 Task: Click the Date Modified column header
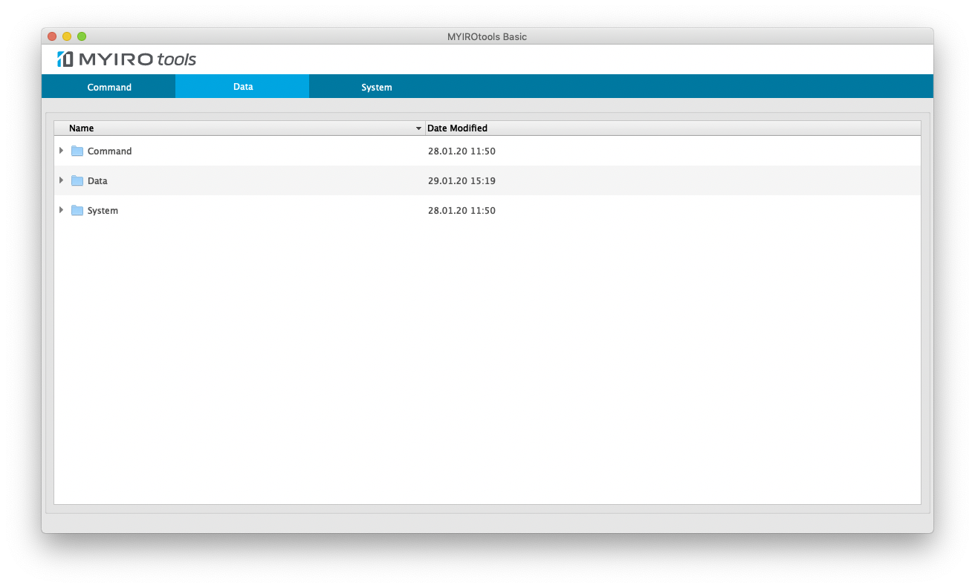[x=458, y=128]
